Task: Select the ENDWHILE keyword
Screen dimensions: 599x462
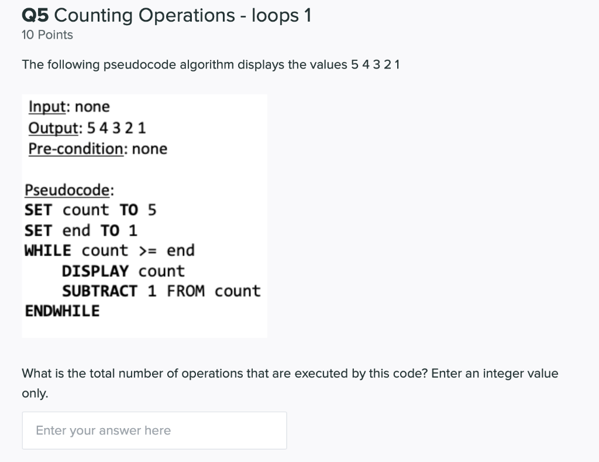Action: pyautogui.click(x=61, y=311)
